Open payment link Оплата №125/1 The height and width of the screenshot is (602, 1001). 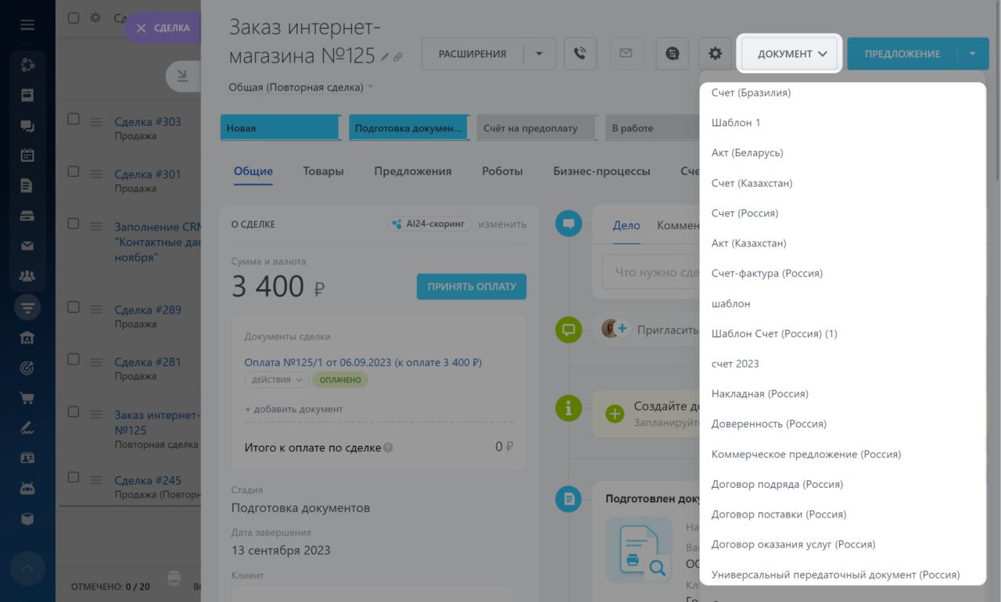click(x=363, y=362)
